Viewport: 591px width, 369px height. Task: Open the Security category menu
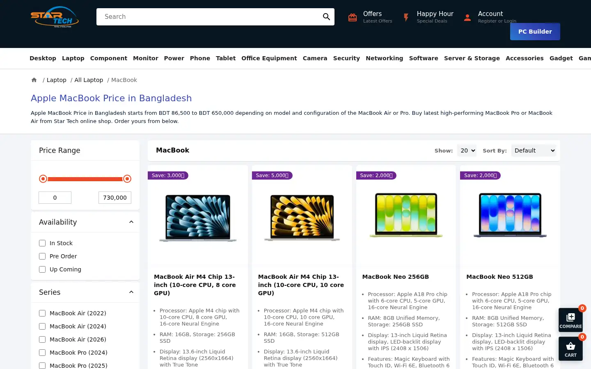(346, 58)
